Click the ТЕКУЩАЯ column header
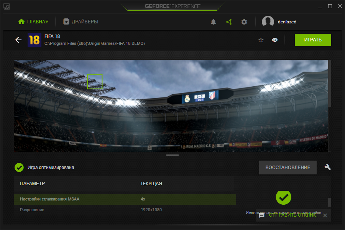 click(151, 183)
